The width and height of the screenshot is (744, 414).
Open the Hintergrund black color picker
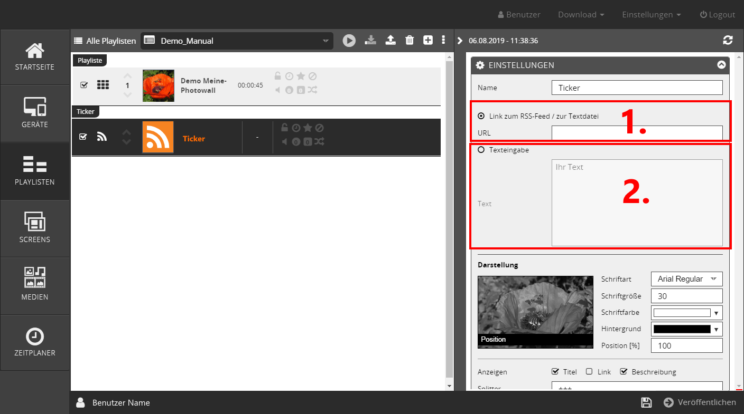coord(686,329)
